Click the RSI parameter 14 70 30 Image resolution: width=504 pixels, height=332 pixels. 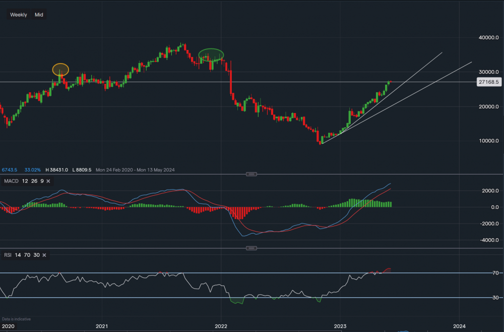pos(26,255)
